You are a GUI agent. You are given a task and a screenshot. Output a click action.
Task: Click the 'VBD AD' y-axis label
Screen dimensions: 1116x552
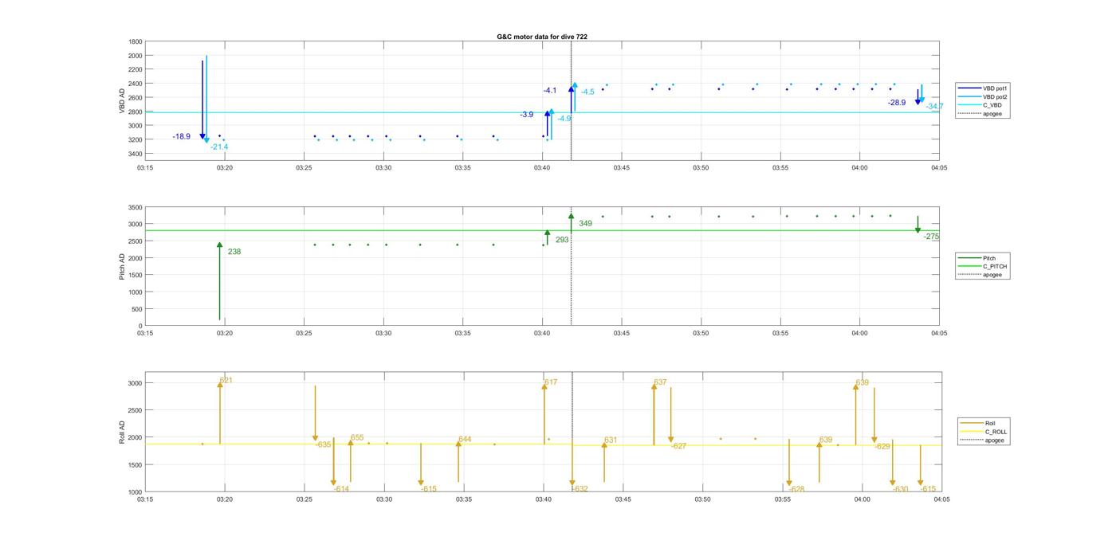pyautogui.click(x=122, y=100)
